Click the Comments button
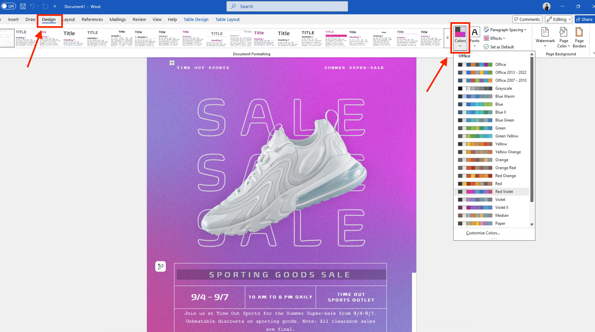Viewport: 595px width, 332px height. (527, 20)
